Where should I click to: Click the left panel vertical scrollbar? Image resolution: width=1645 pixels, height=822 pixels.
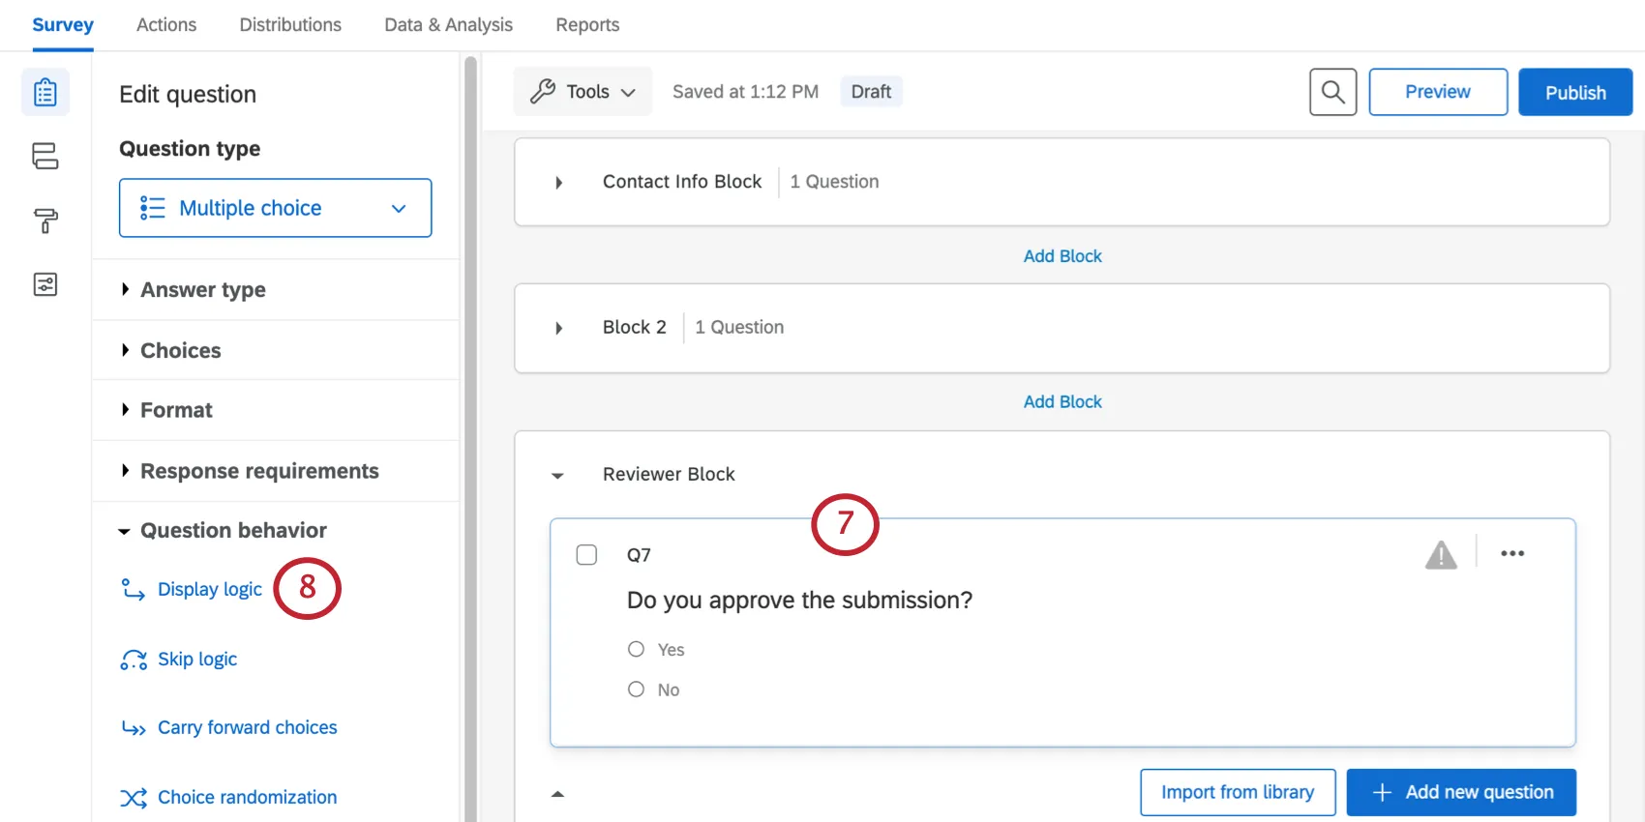[x=470, y=435]
